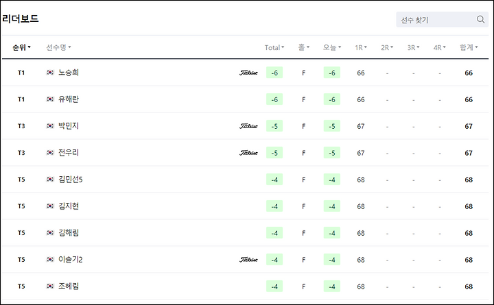Sort by 선수명 column header
Image resolution: width=494 pixels, height=305 pixels.
point(58,47)
